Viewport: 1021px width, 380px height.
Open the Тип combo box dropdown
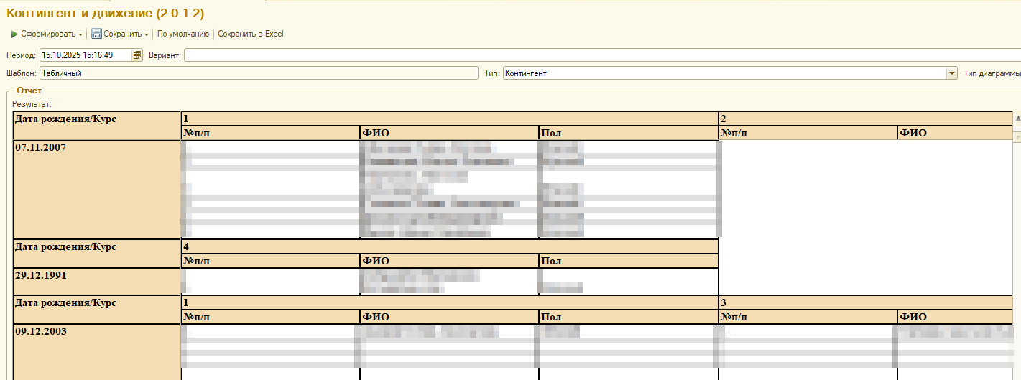point(952,73)
